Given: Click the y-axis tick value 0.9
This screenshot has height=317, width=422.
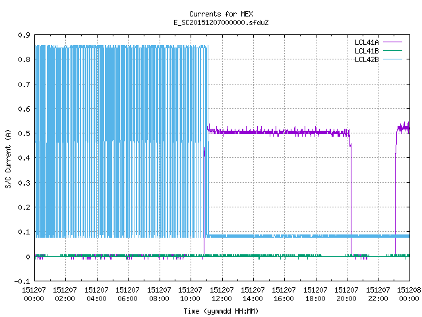Looking at the screenshot, I should [x=24, y=35].
